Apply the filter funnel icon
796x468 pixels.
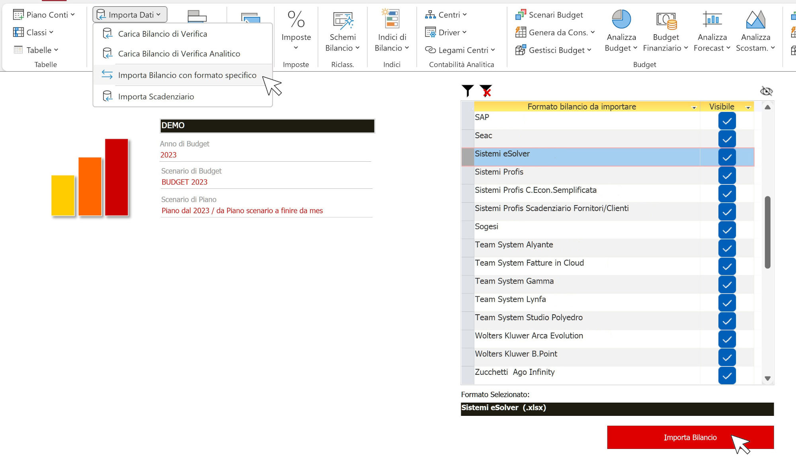pyautogui.click(x=468, y=91)
